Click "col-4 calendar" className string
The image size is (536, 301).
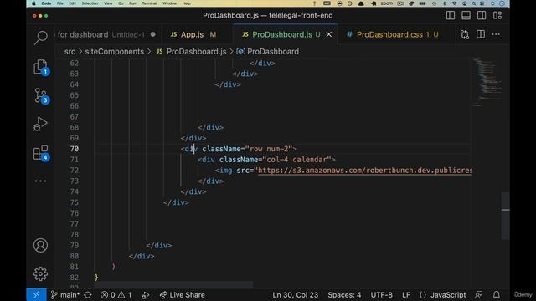point(296,160)
